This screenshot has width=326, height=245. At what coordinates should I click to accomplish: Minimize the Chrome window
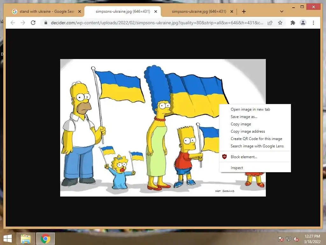293,7
